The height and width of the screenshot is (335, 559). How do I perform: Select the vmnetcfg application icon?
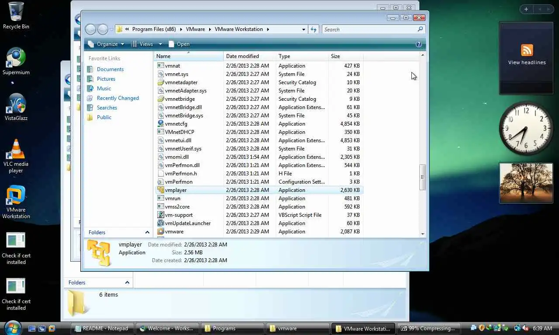(160, 124)
